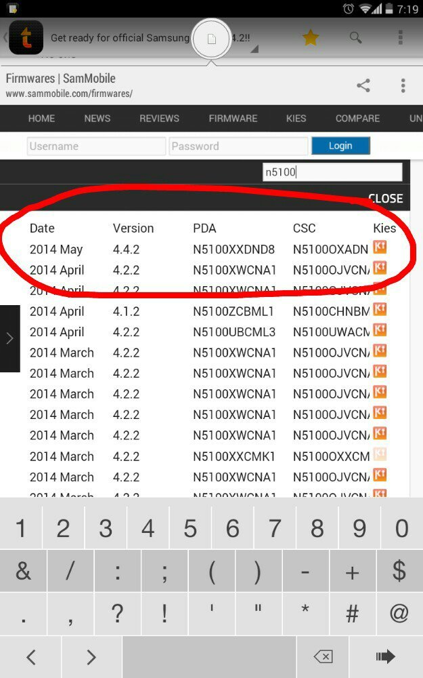Select the N5100XXCMK1 firmware entry
Screen dimensions: 423x678
tap(234, 456)
